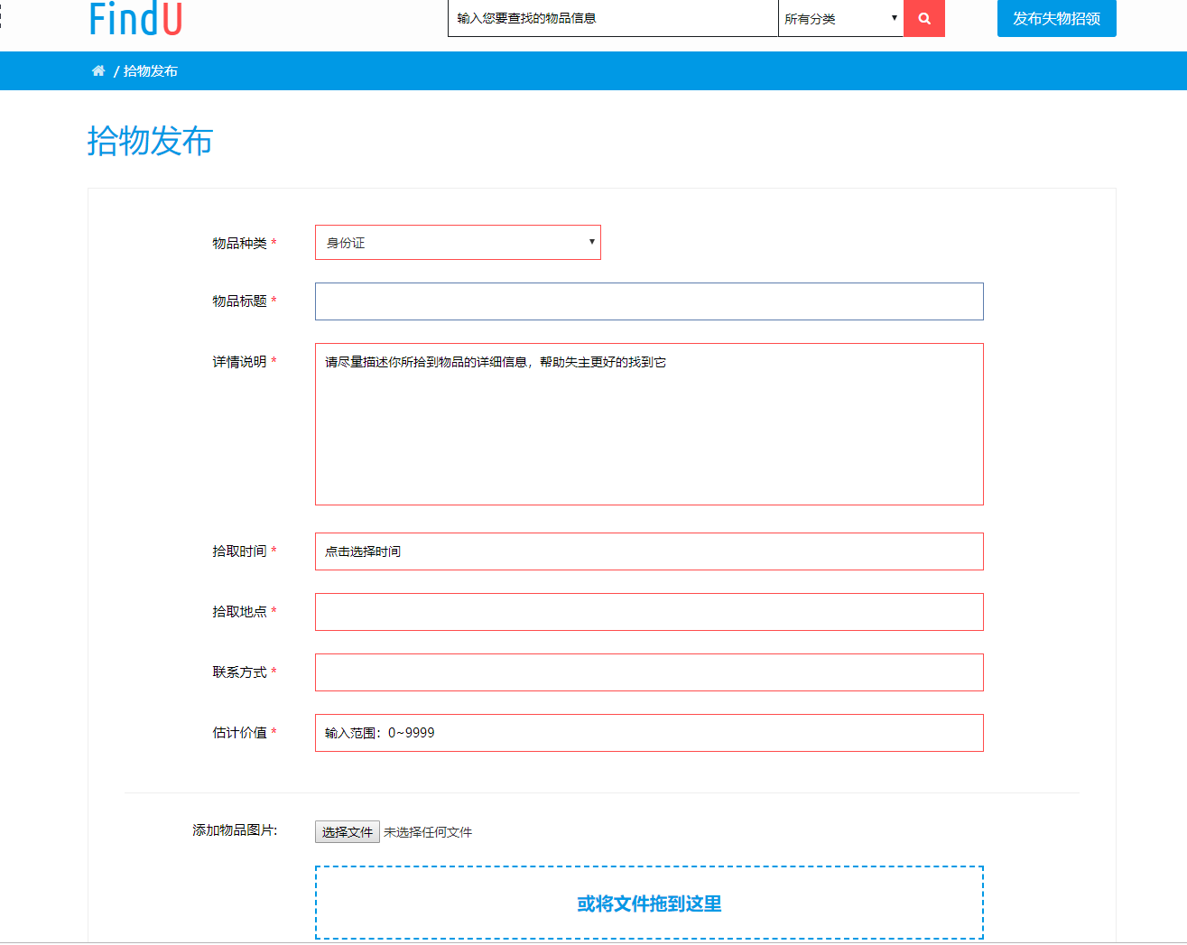Screen dimensions: 1187x945
Task: Click the red magnifier search icon
Action: (x=923, y=18)
